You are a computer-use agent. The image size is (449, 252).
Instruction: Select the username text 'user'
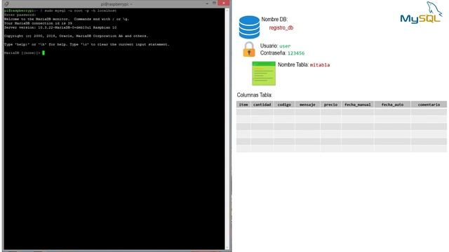(x=285, y=46)
